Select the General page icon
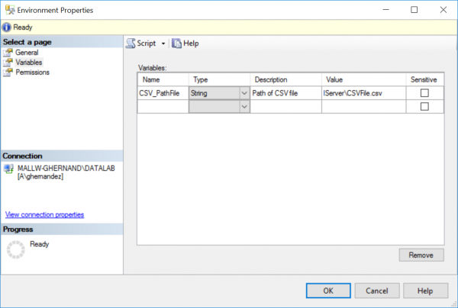Viewport: 458px width, 308px height. click(x=8, y=53)
